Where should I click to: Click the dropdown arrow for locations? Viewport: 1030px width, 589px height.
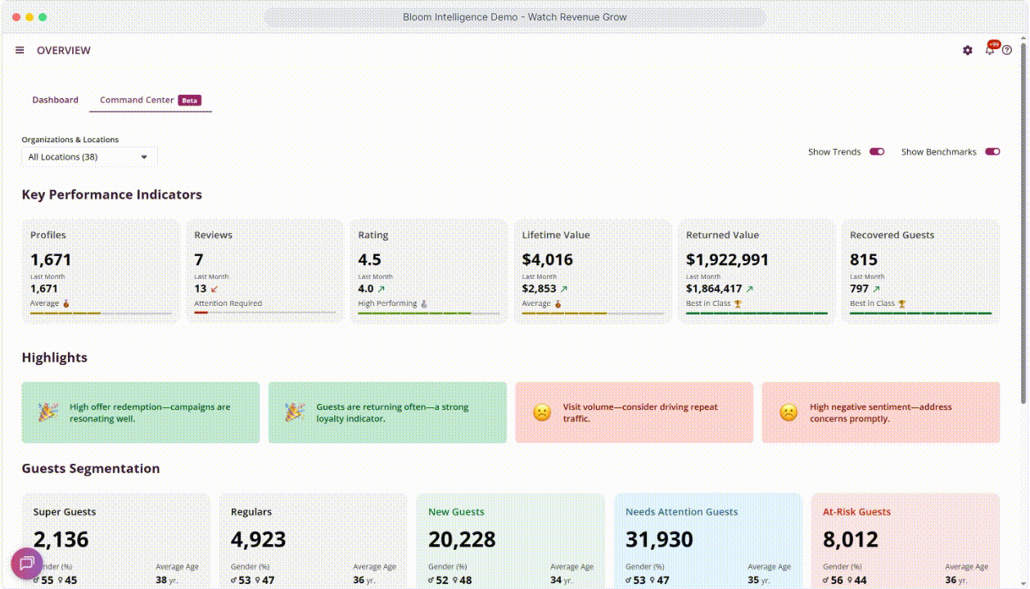[144, 157]
